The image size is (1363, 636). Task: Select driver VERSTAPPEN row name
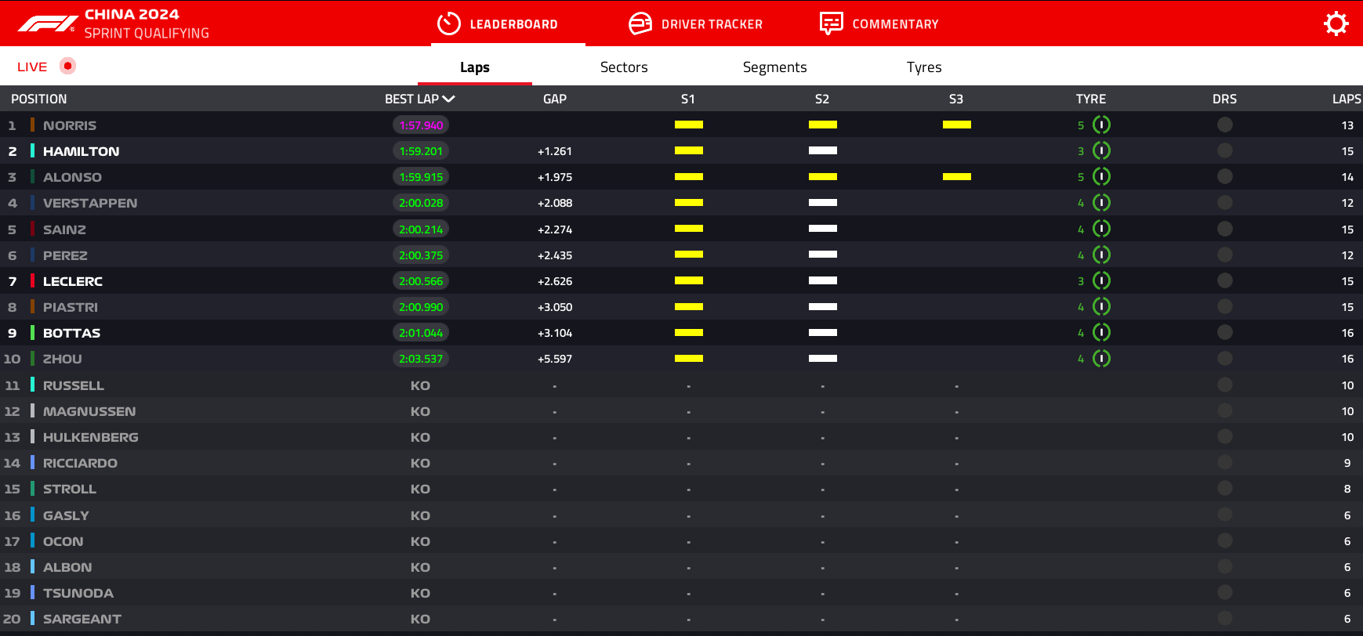[x=90, y=203]
